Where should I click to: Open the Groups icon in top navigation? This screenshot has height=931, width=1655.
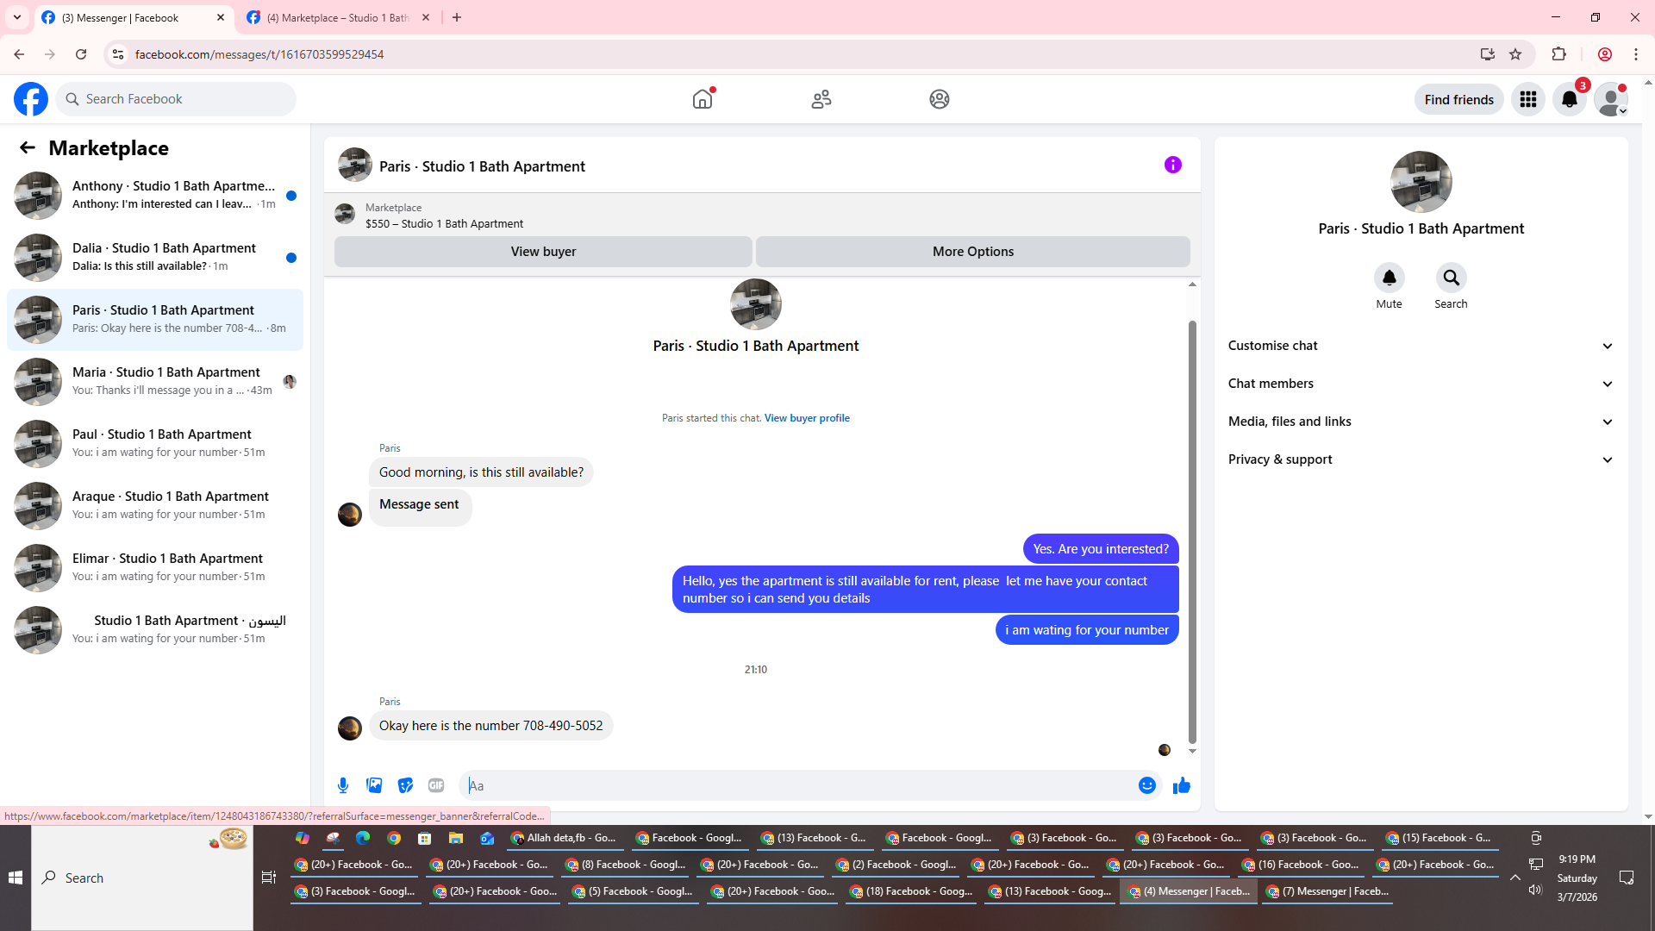pos(940,99)
